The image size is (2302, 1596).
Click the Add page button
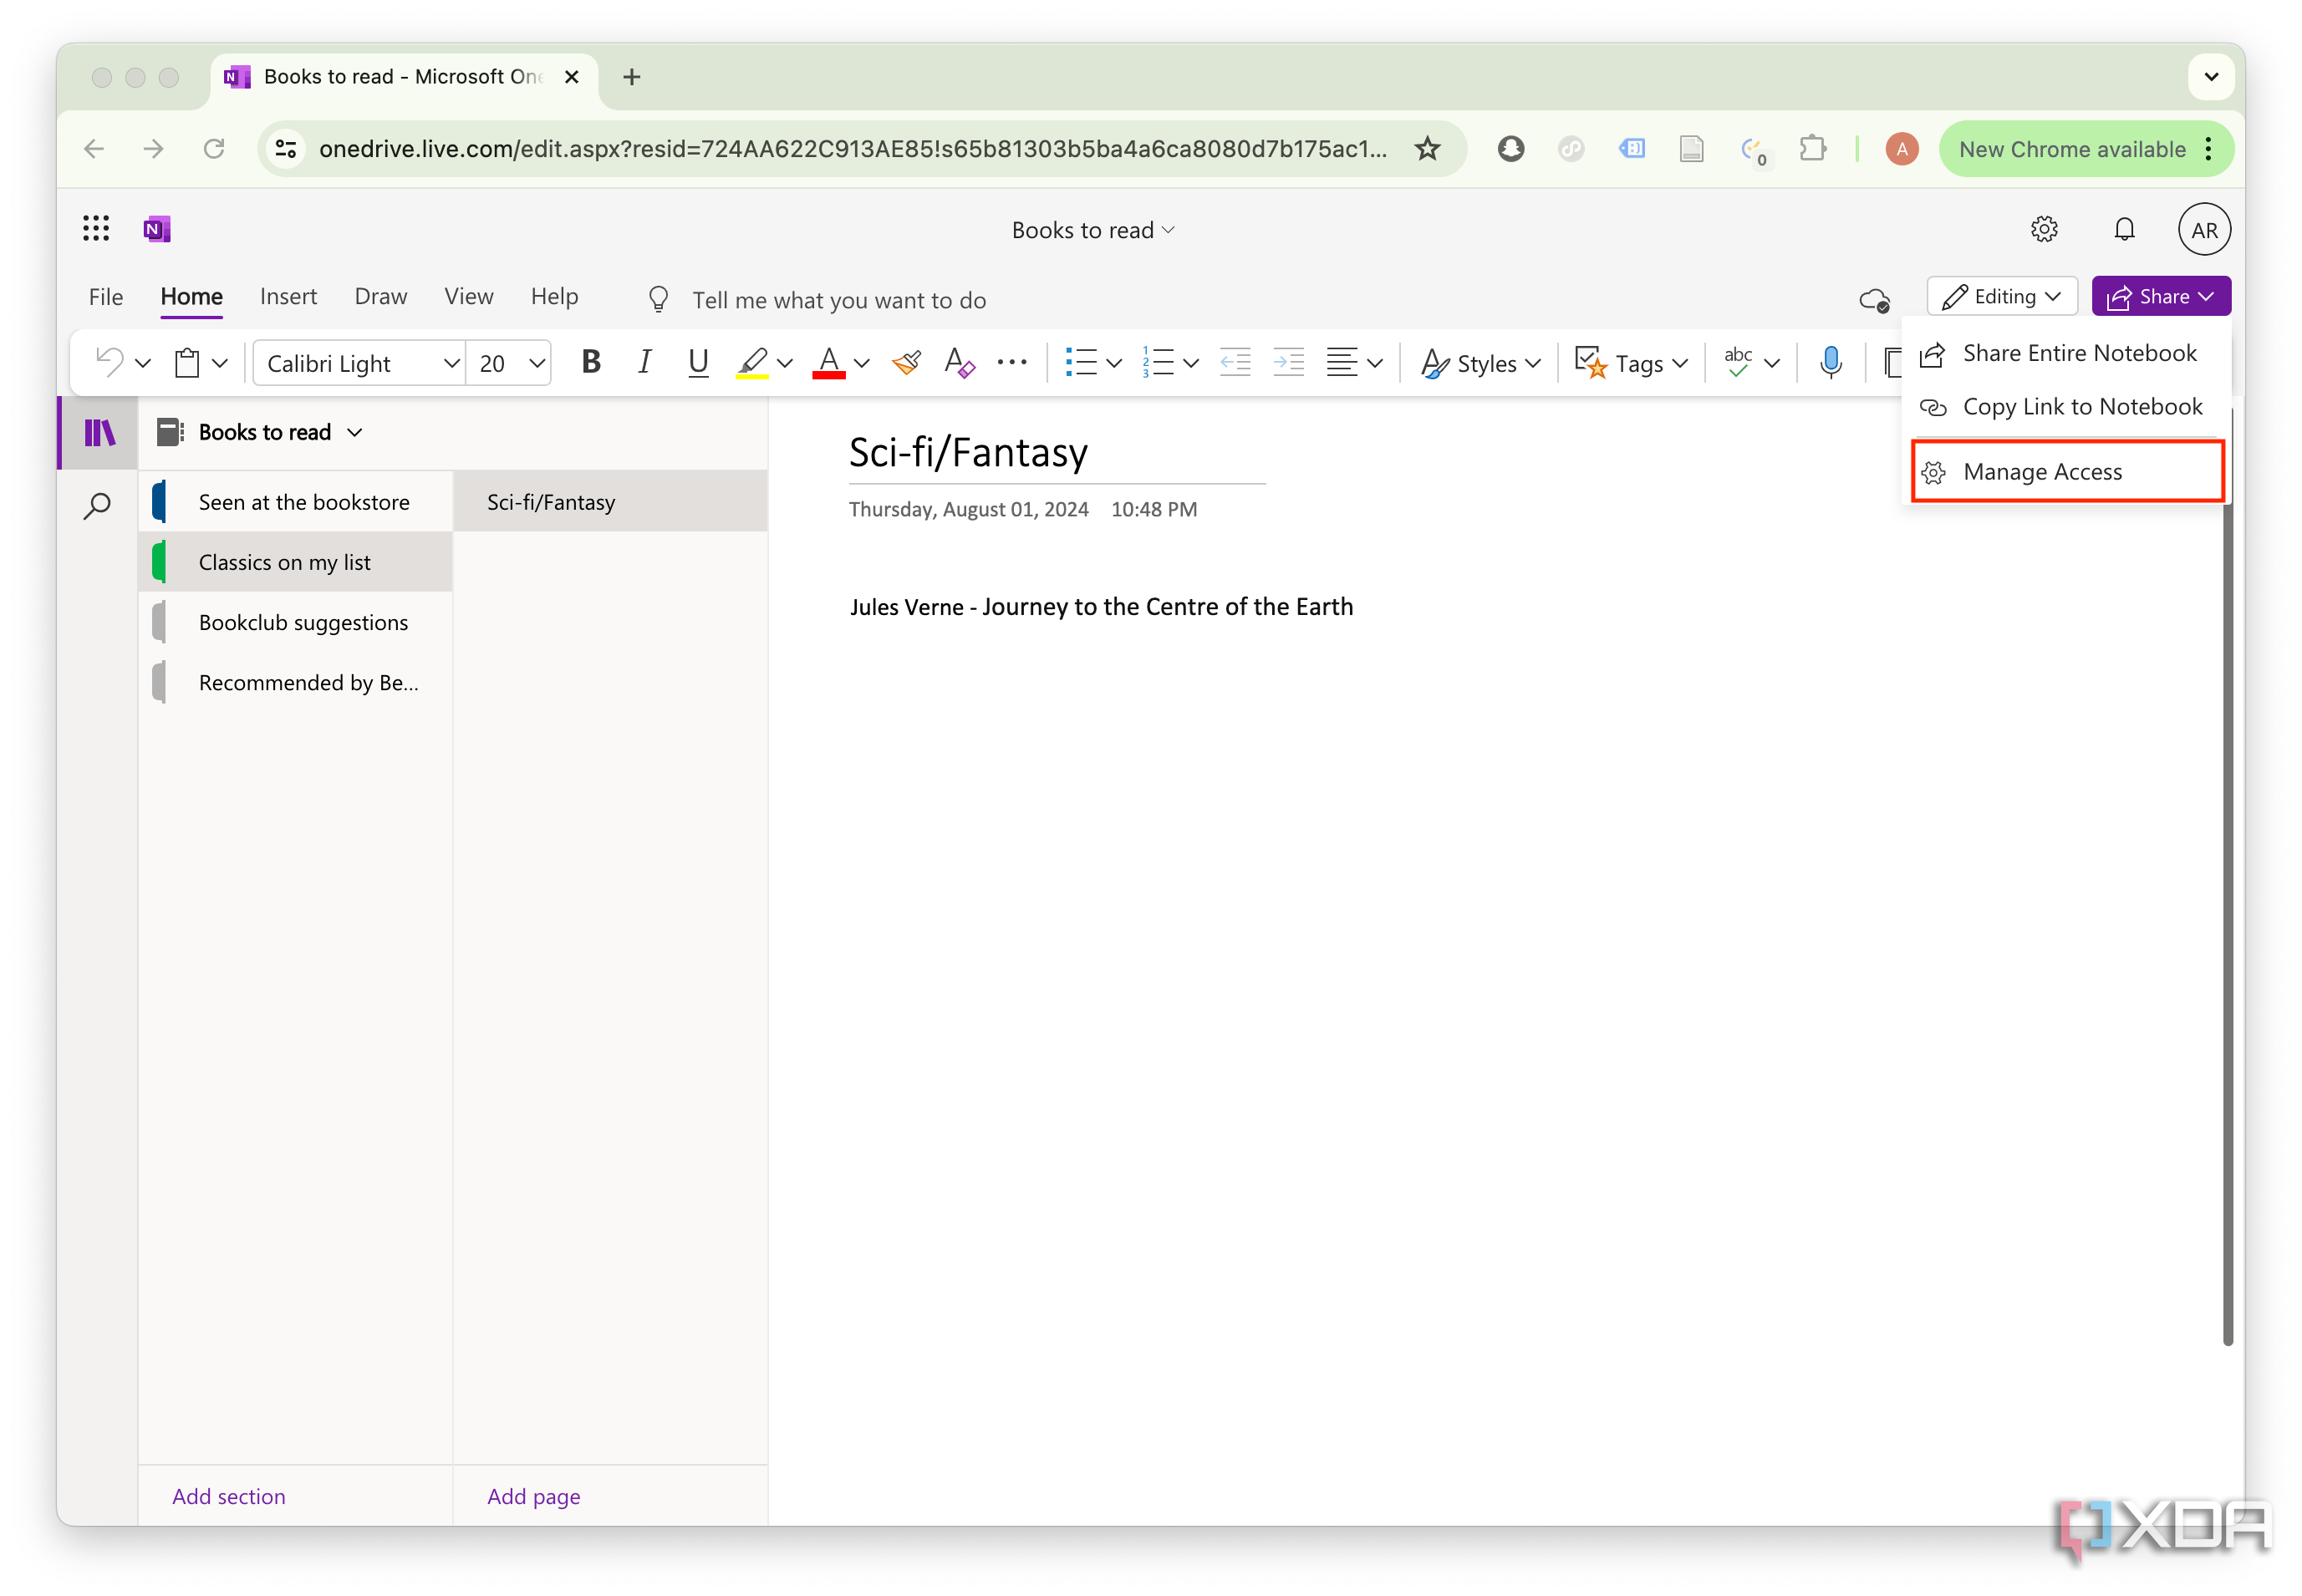click(x=533, y=1496)
